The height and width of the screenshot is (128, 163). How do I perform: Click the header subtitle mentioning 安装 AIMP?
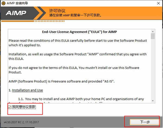(75, 15)
